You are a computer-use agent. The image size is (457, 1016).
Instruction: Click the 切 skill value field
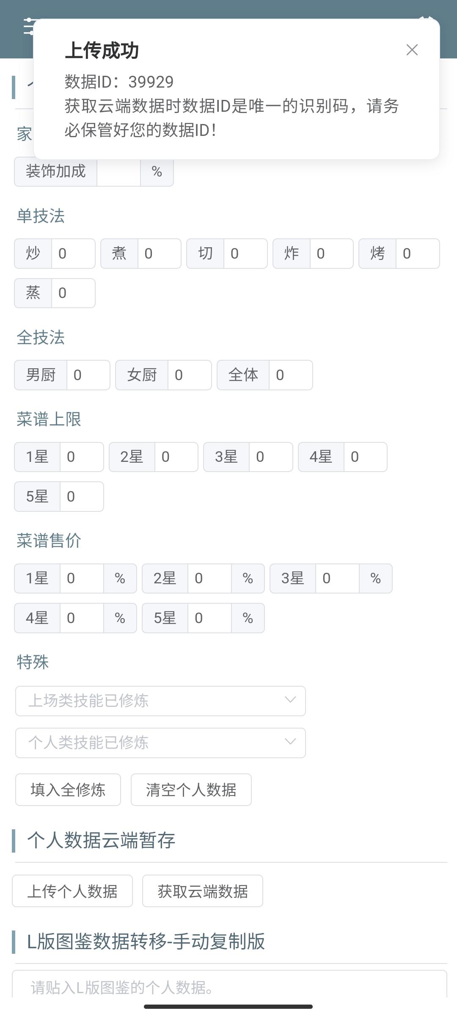(x=245, y=254)
